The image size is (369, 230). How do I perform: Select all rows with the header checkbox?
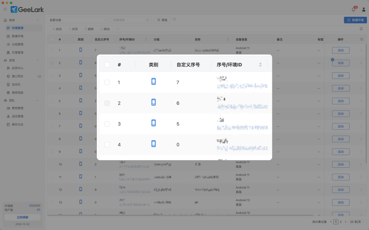pyautogui.click(x=107, y=64)
